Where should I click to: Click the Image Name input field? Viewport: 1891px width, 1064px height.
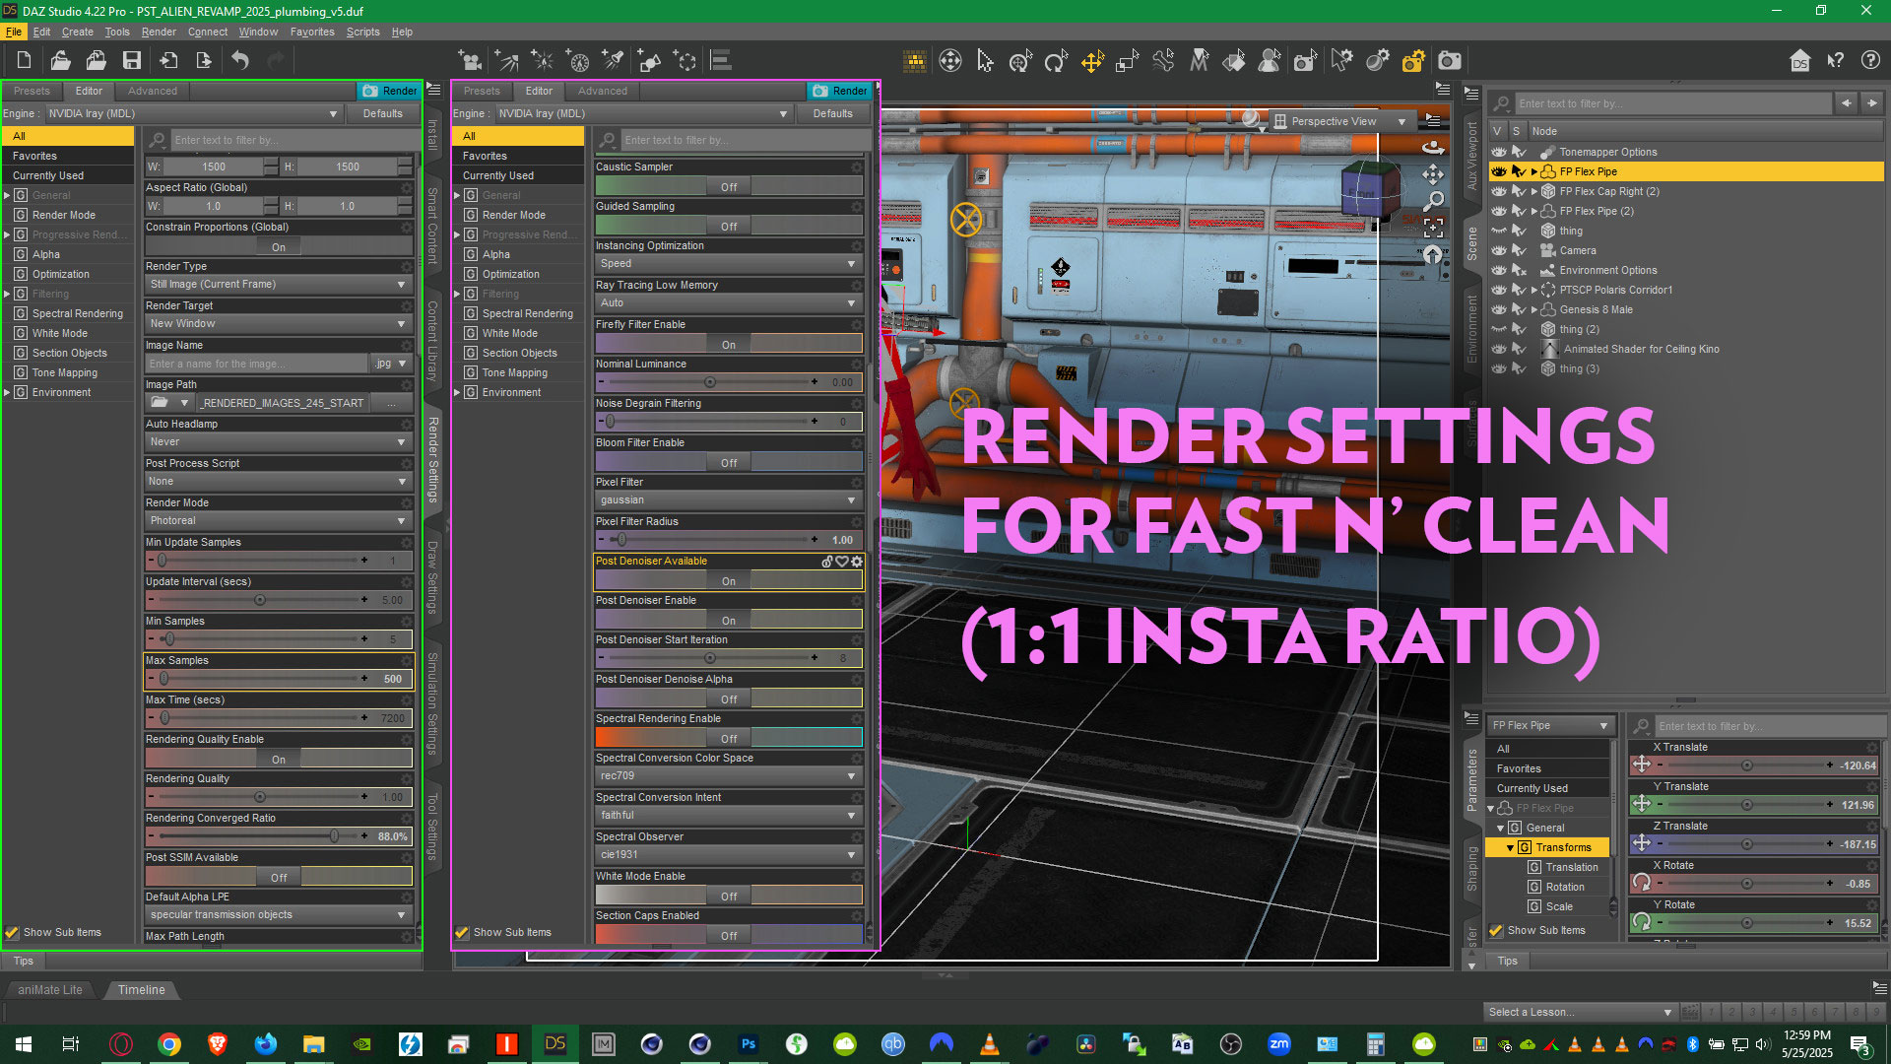[256, 364]
